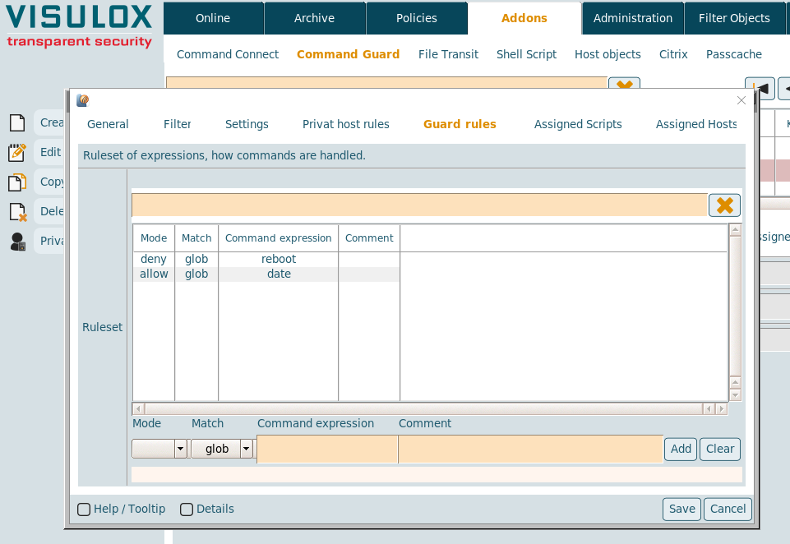Enable the Help / Tooltip checkbox
Viewport: 790px width, 544px height.
click(x=84, y=509)
